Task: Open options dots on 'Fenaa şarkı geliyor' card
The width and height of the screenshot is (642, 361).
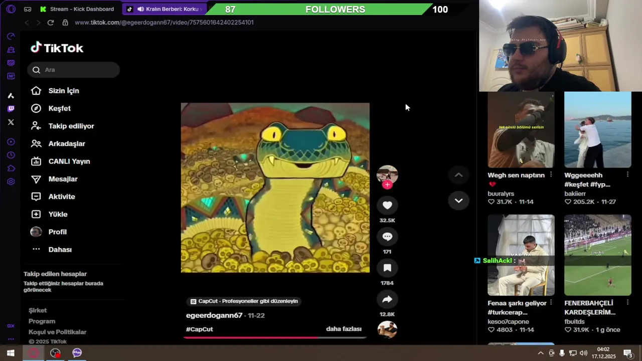Action: click(551, 302)
